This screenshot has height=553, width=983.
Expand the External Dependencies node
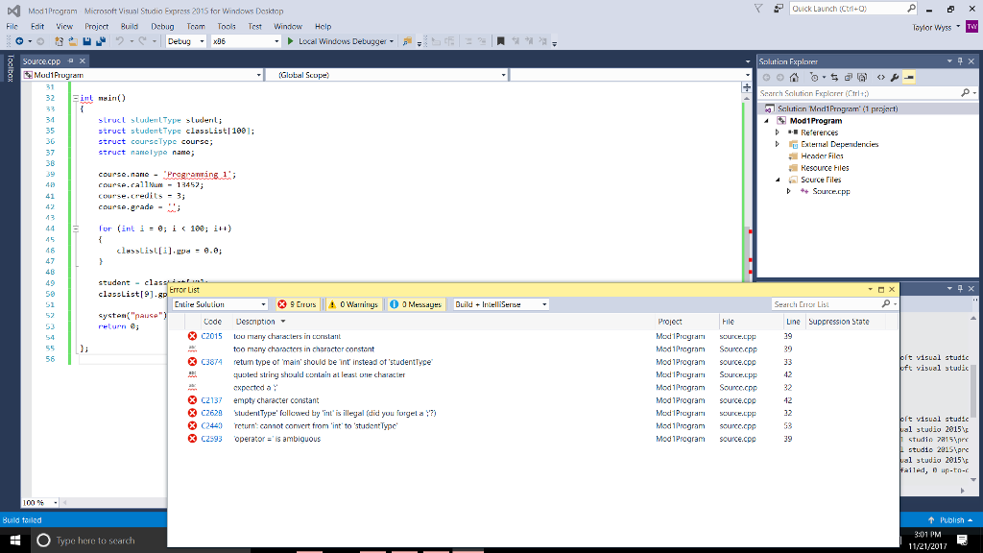coord(779,144)
